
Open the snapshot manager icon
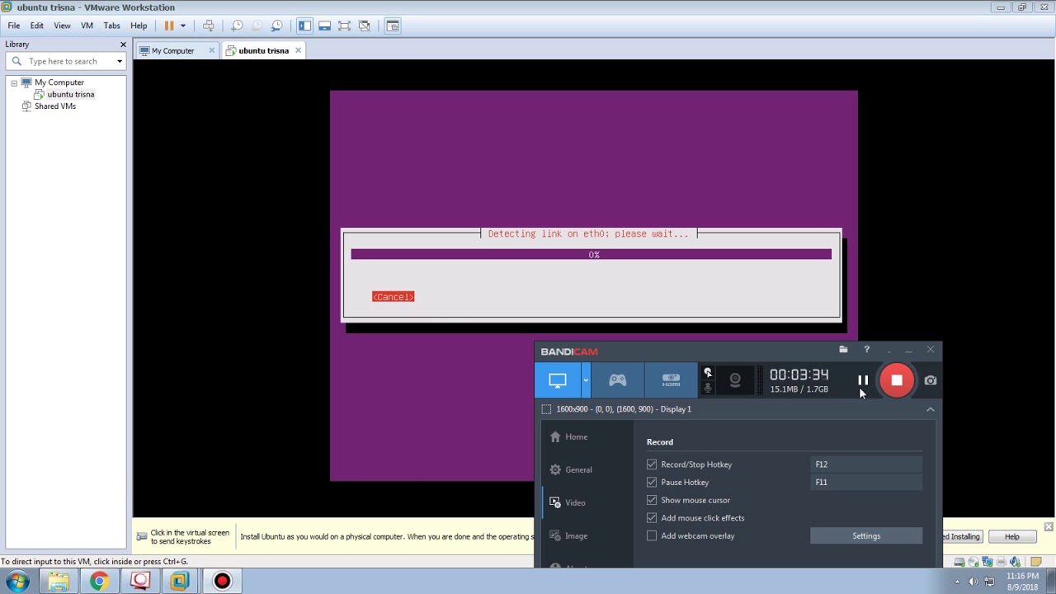click(x=277, y=26)
